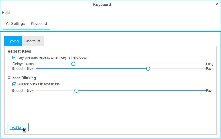Disable key presses repeat when held down
The height and width of the screenshot is (139, 221).
click(x=14, y=57)
